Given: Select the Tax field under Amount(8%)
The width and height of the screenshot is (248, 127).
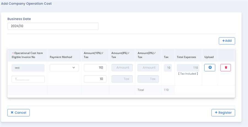Looking at the screenshot, I should (x=122, y=79).
